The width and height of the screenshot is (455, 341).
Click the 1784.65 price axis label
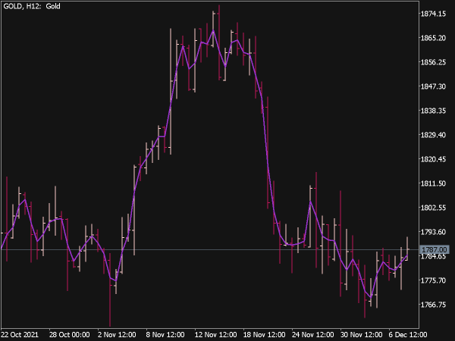pyautogui.click(x=433, y=256)
